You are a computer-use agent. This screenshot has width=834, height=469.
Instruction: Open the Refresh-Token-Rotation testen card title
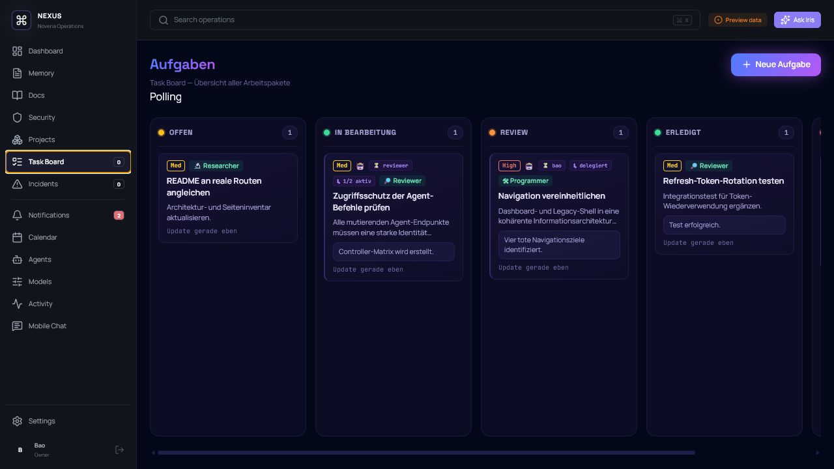pos(723,181)
